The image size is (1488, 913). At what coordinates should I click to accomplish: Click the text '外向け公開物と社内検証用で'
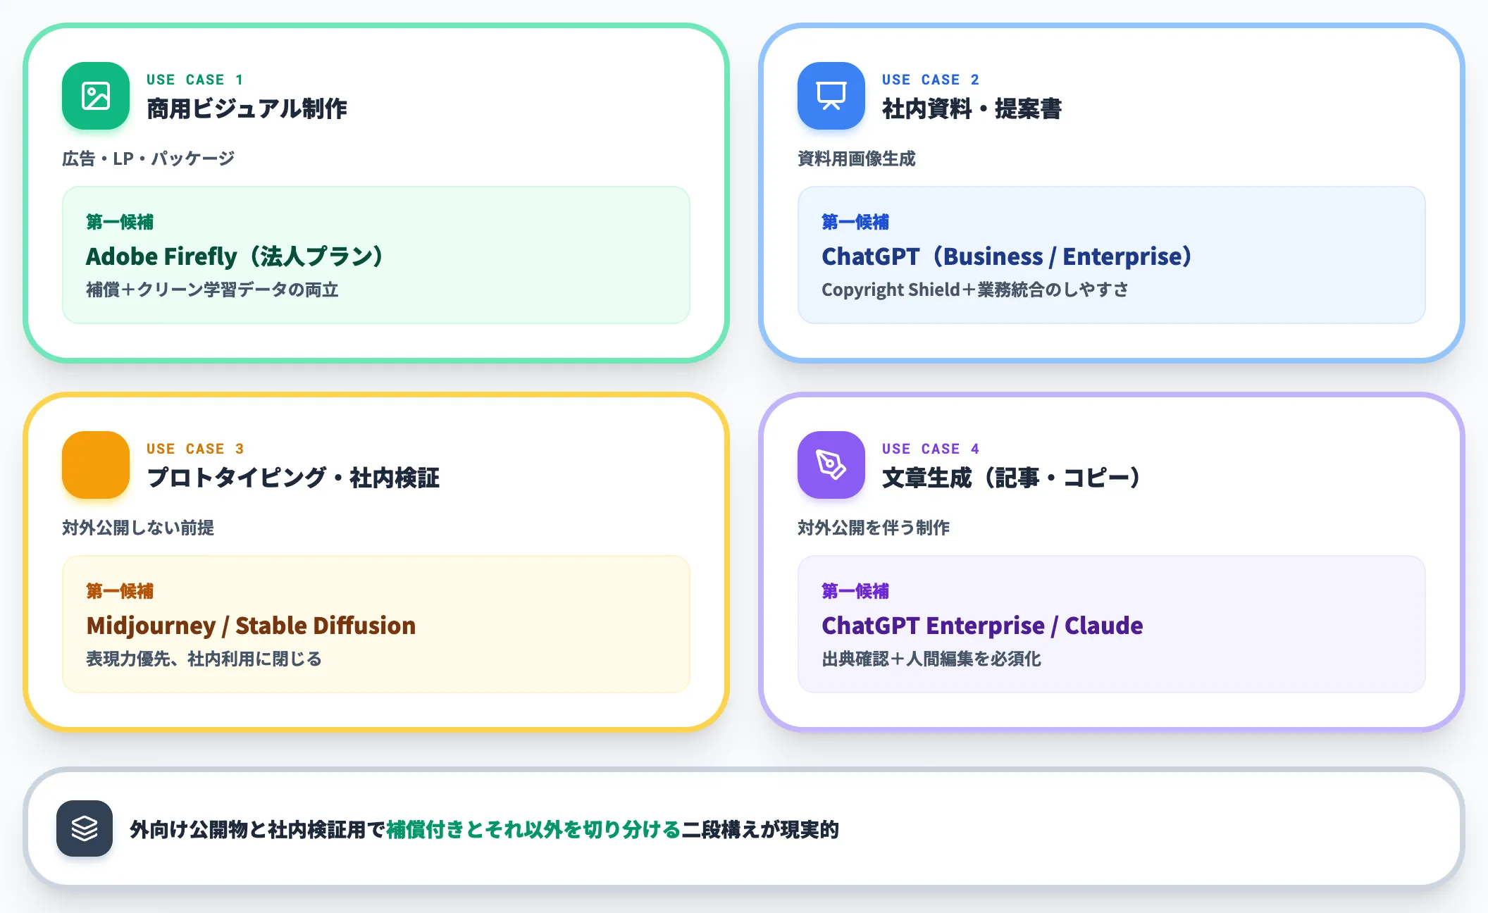pyautogui.click(x=258, y=829)
